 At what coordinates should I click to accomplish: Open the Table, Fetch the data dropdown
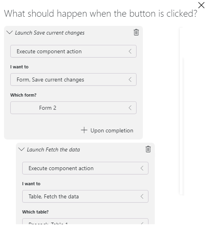85,196
